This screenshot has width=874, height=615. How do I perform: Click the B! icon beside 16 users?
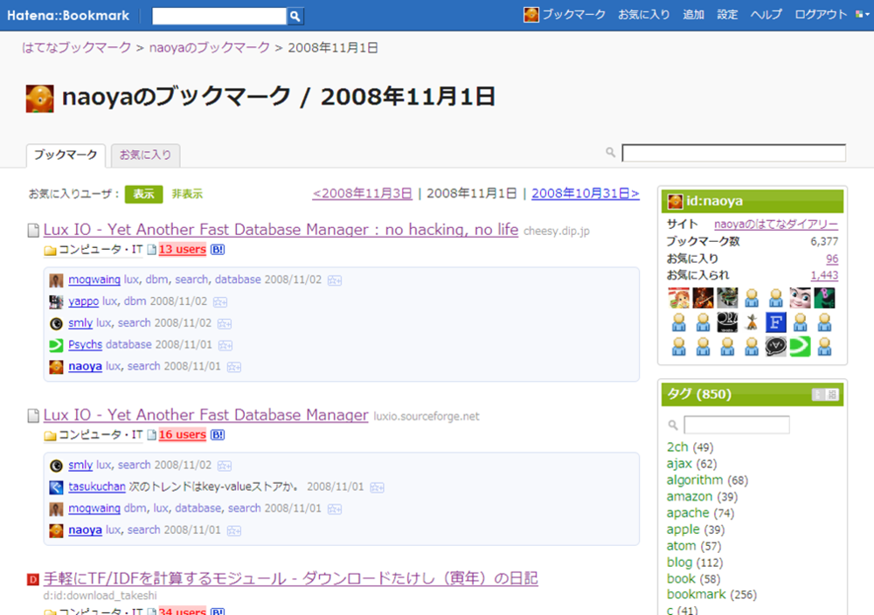tap(218, 434)
